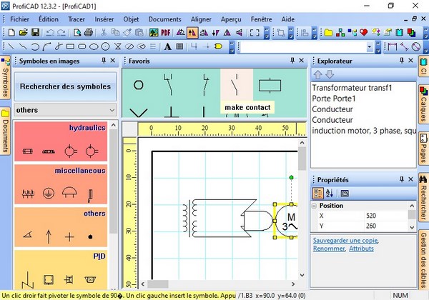Image resolution: width=429 pixels, height=300 pixels.
Task: Click the Attributs link
Action: click(x=361, y=249)
